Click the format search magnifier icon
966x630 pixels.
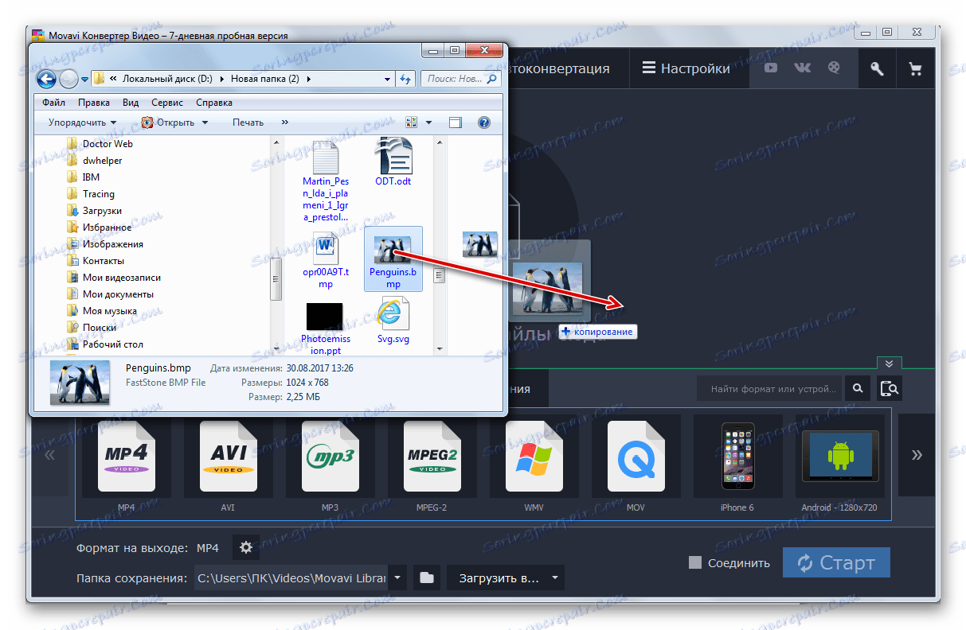point(858,389)
